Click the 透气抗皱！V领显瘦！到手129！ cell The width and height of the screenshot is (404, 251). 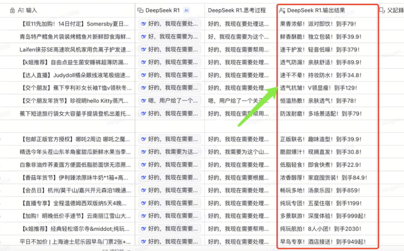(x=318, y=88)
